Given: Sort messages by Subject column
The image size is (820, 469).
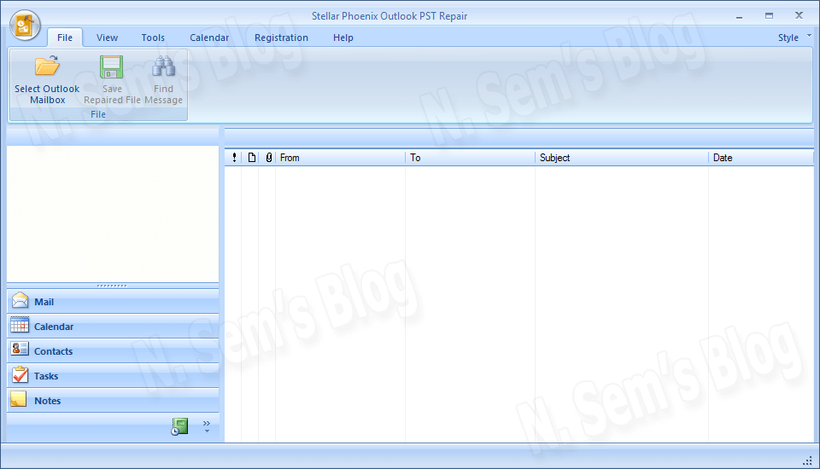Looking at the screenshot, I should click(622, 158).
